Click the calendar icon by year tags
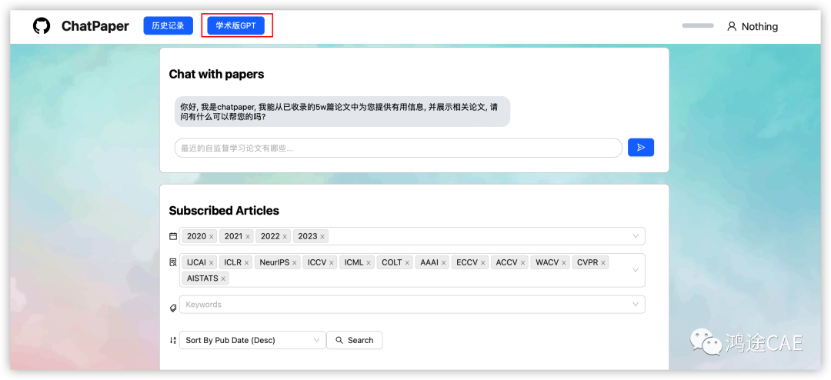Screen dimensions: 831x380 173,236
